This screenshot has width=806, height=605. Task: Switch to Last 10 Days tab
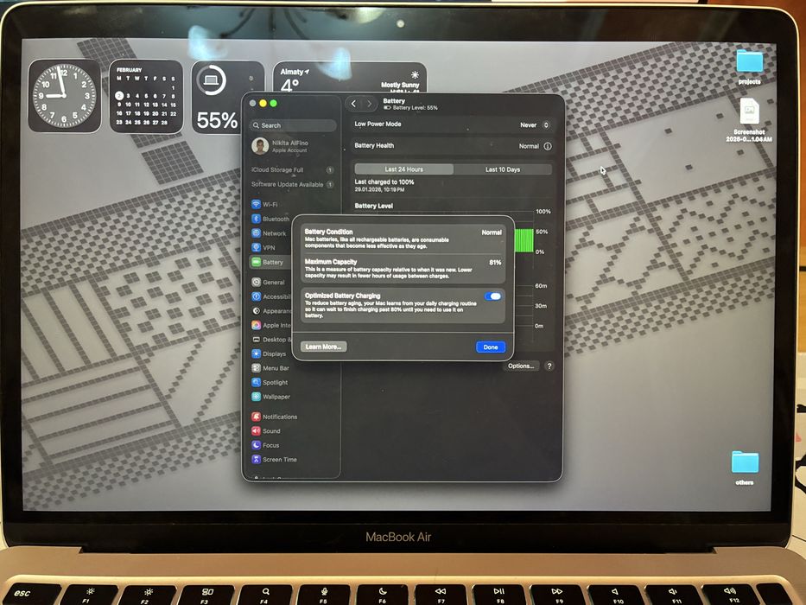(503, 169)
